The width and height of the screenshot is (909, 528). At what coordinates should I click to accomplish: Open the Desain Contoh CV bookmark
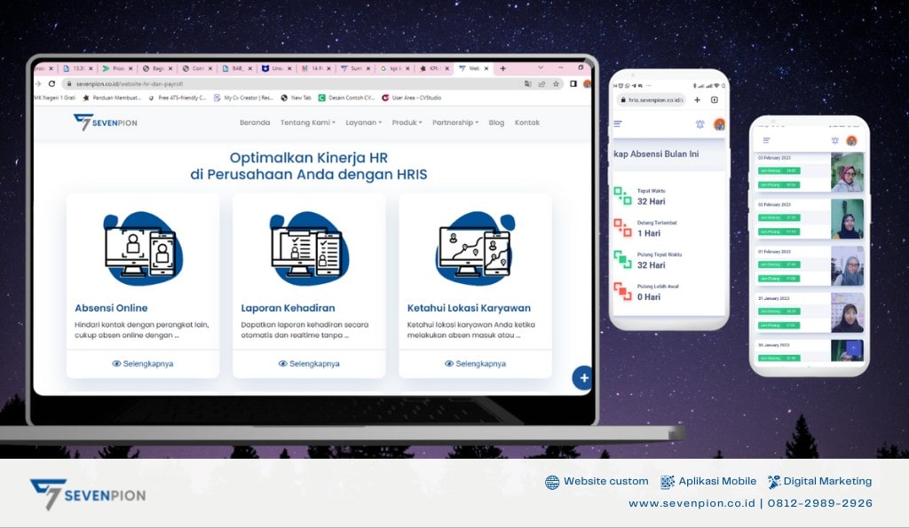click(347, 98)
